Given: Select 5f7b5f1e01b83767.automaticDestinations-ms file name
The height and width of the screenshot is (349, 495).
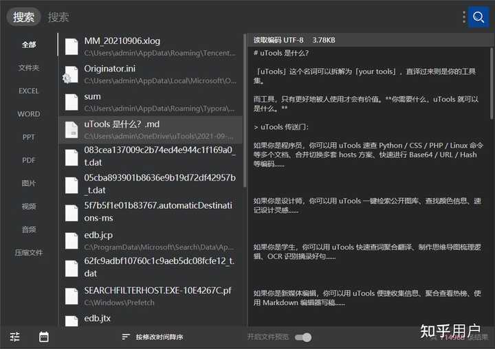Looking at the screenshot, I should tap(158, 212).
